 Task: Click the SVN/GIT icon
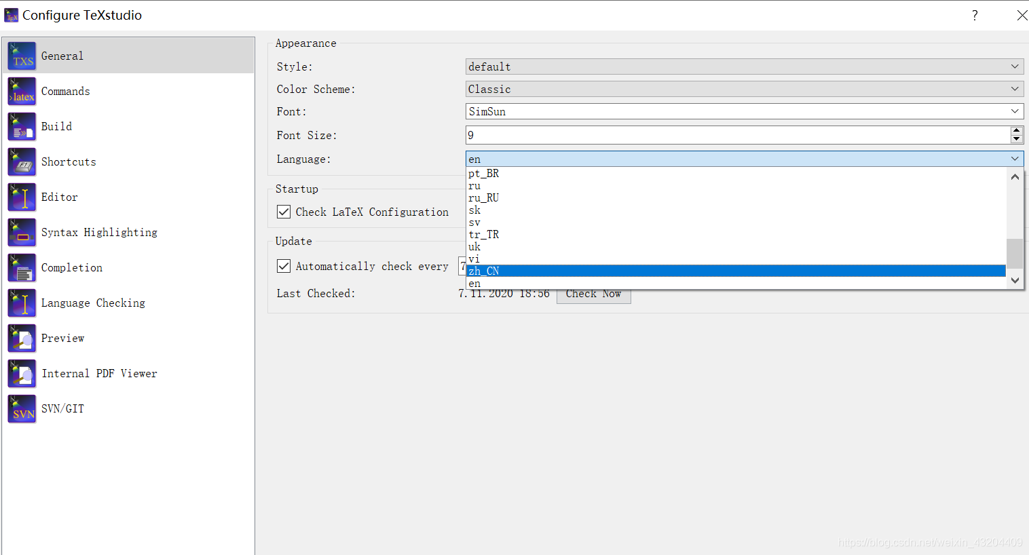(22, 408)
